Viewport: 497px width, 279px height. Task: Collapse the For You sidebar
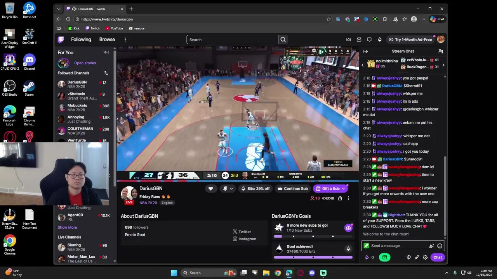click(x=106, y=52)
